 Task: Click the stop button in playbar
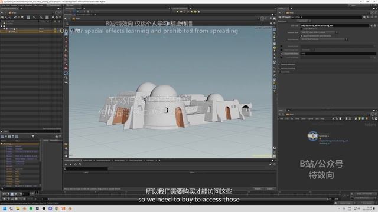point(12,194)
